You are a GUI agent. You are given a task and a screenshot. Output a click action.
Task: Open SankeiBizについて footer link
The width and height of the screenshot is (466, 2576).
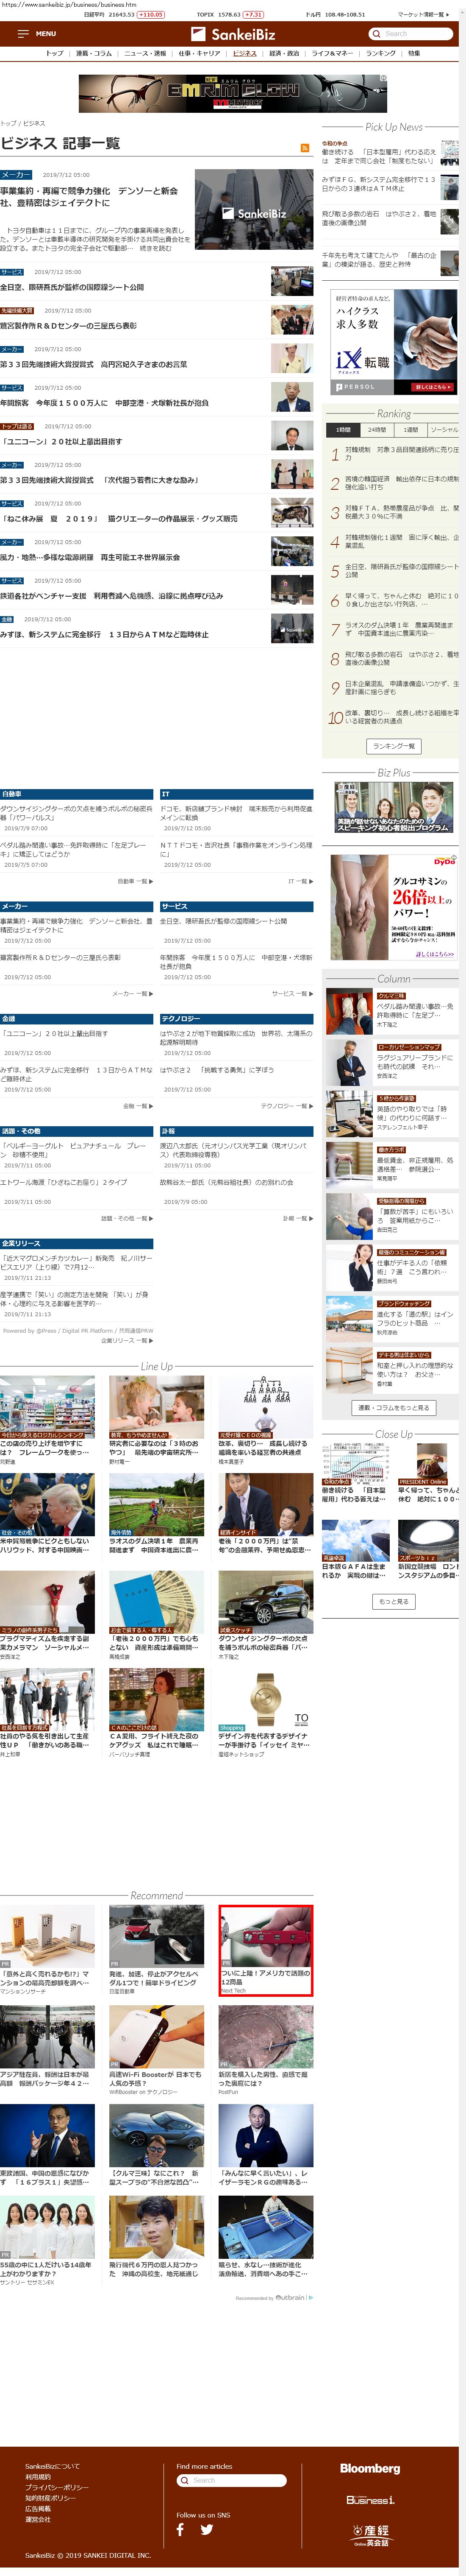[x=52, y=2466]
